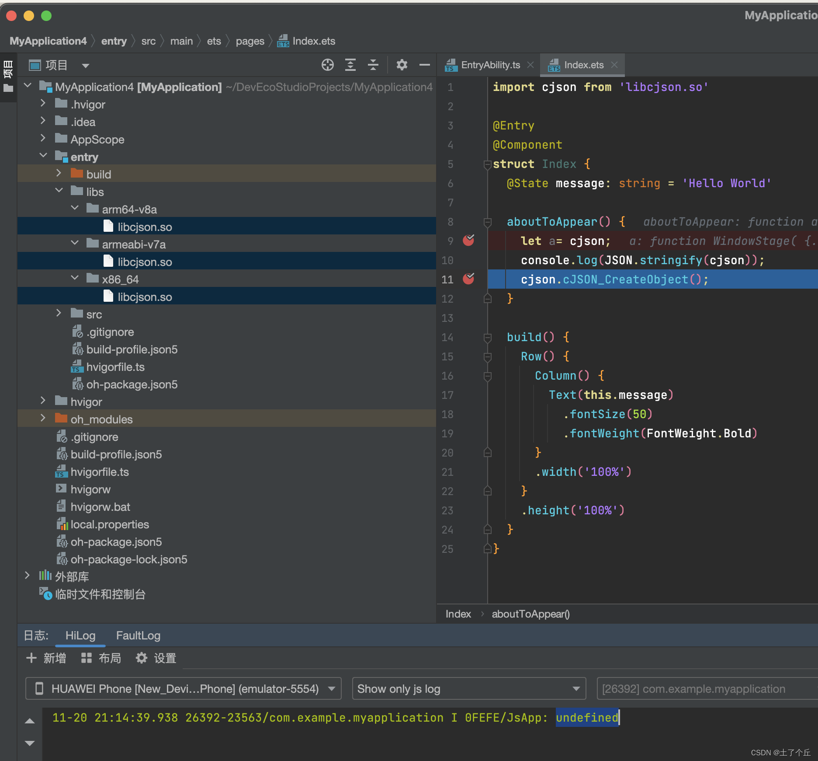
Task: Click pages in breadcrumb path
Action: [x=250, y=41]
